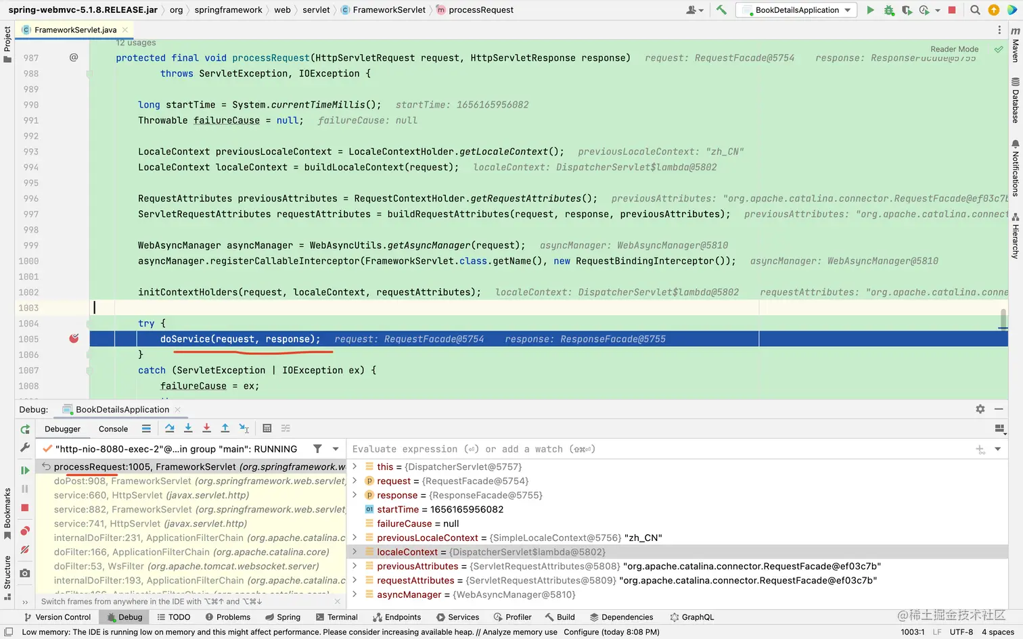The height and width of the screenshot is (639, 1023).
Task: Expand the asyncManager variable node
Action: pyautogui.click(x=355, y=594)
